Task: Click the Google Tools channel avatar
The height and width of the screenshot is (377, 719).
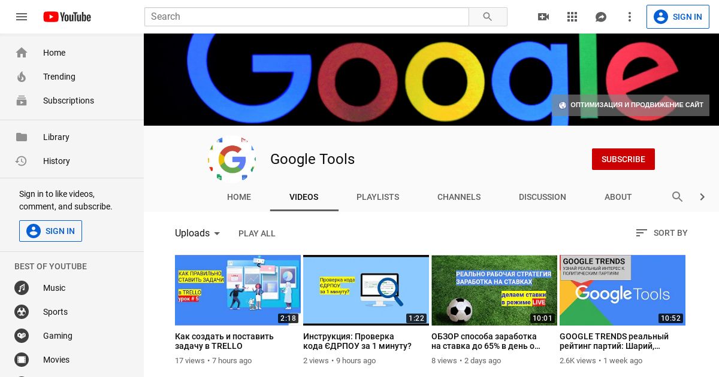Action: coord(232,159)
